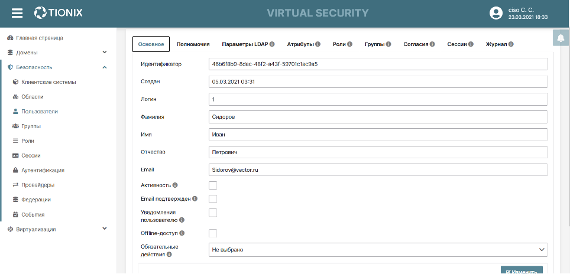Image resolution: width=570 pixels, height=274 pixels.
Task: Expand the Домены sidebar section
Action: click(x=105, y=53)
